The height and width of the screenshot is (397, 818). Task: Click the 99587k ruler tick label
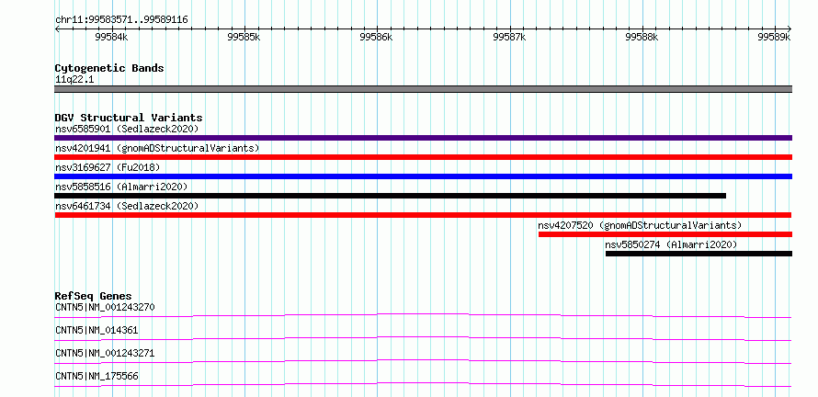pos(509,37)
